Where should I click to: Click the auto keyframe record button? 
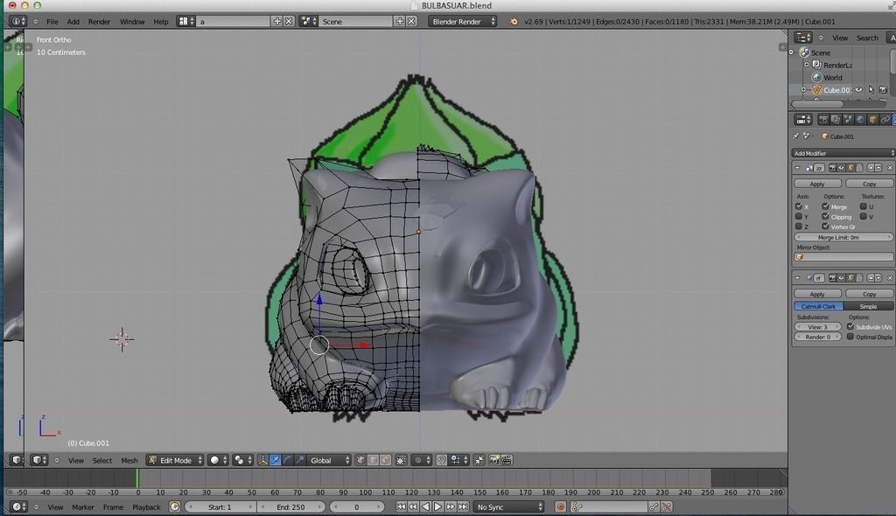561,507
